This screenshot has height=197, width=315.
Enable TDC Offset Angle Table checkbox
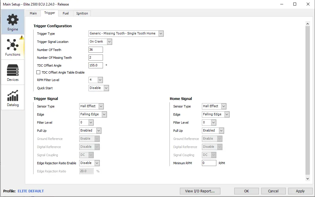click(x=38, y=72)
